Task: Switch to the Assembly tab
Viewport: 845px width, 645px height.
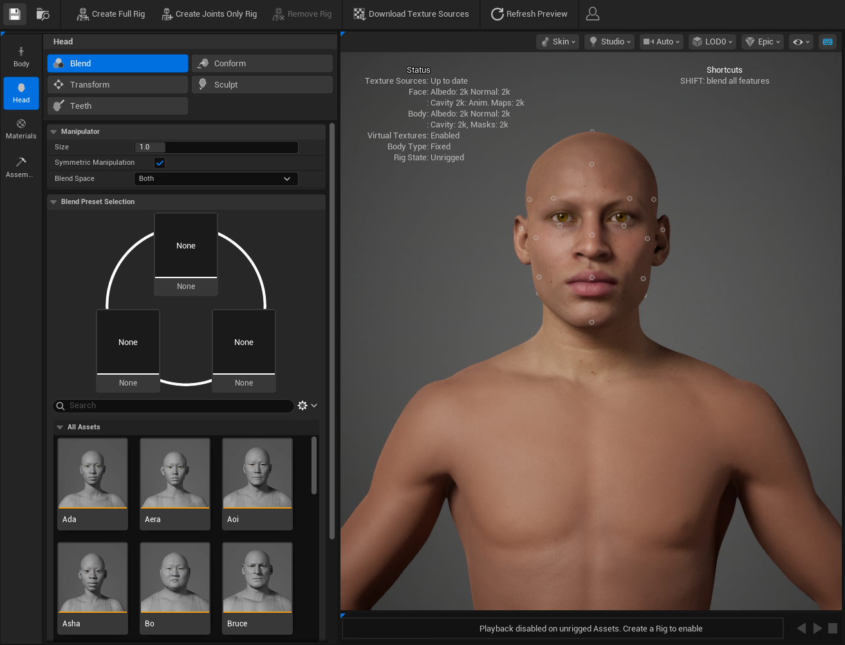Action: [x=21, y=167]
